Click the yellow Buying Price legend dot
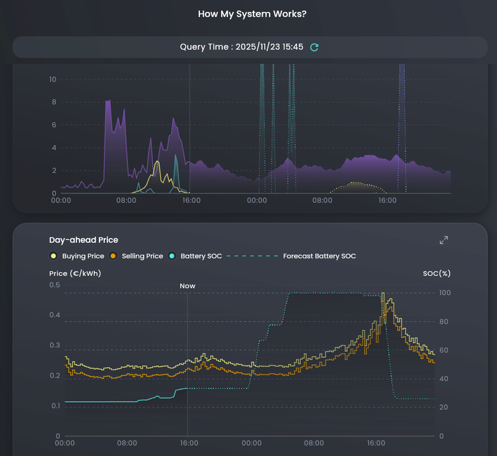Viewport: 497px width, 456px height. click(x=53, y=256)
